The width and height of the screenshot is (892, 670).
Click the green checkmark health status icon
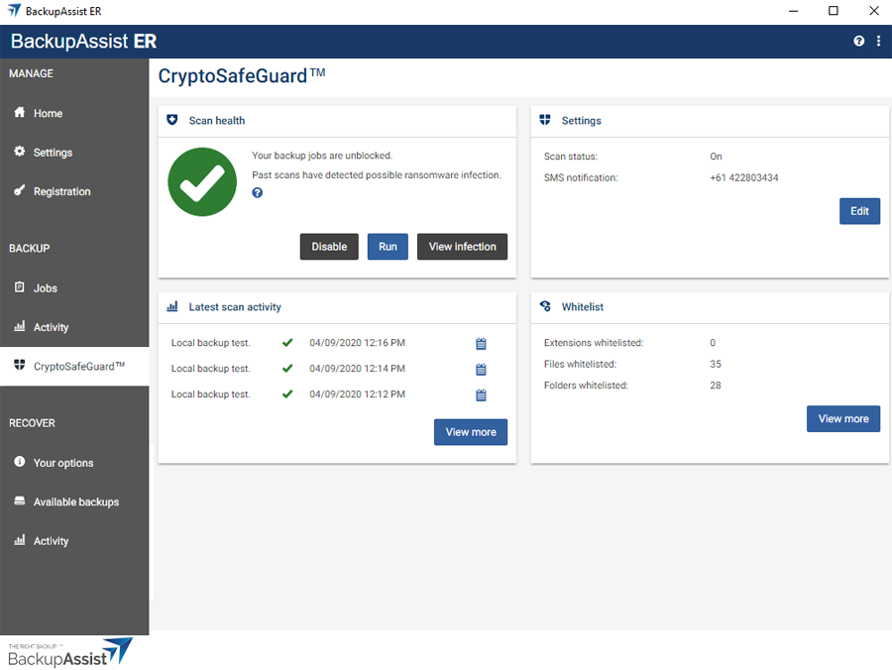[202, 182]
